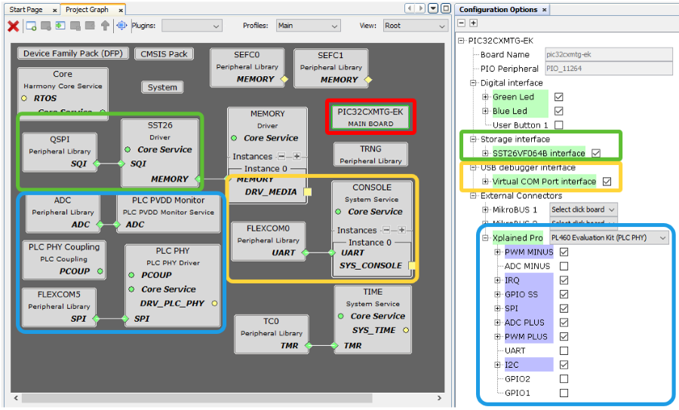Check the ADC MINUS checkbox
The width and height of the screenshot is (679, 410).
click(x=564, y=266)
